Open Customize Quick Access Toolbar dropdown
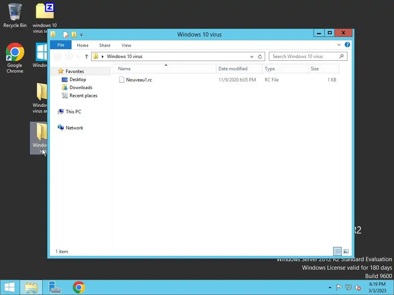This screenshot has width=394, height=295. (82, 35)
